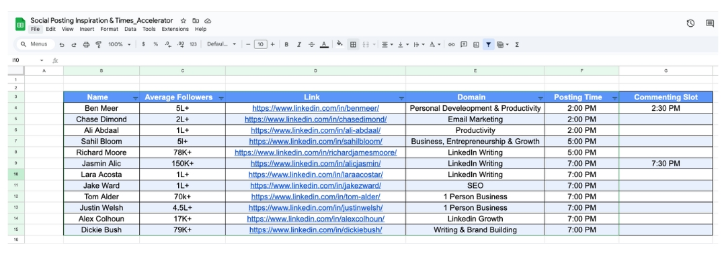The height and width of the screenshot is (255, 726).
Task: Open text wrapping dropdown
Action: (419, 44)
